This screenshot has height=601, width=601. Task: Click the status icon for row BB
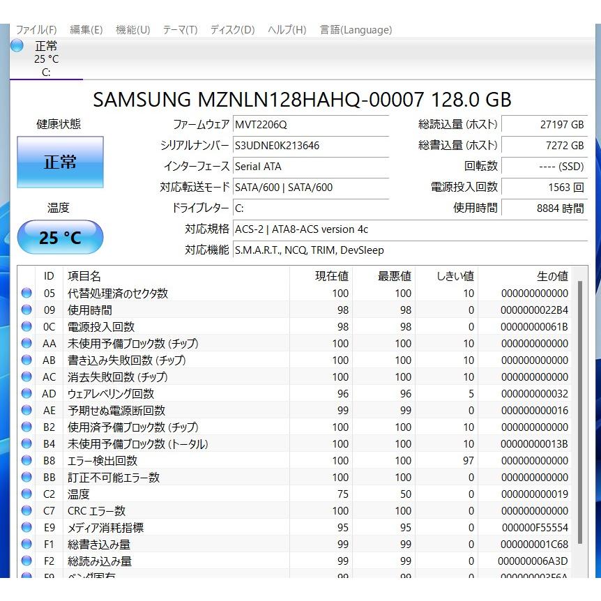point(26,477)
